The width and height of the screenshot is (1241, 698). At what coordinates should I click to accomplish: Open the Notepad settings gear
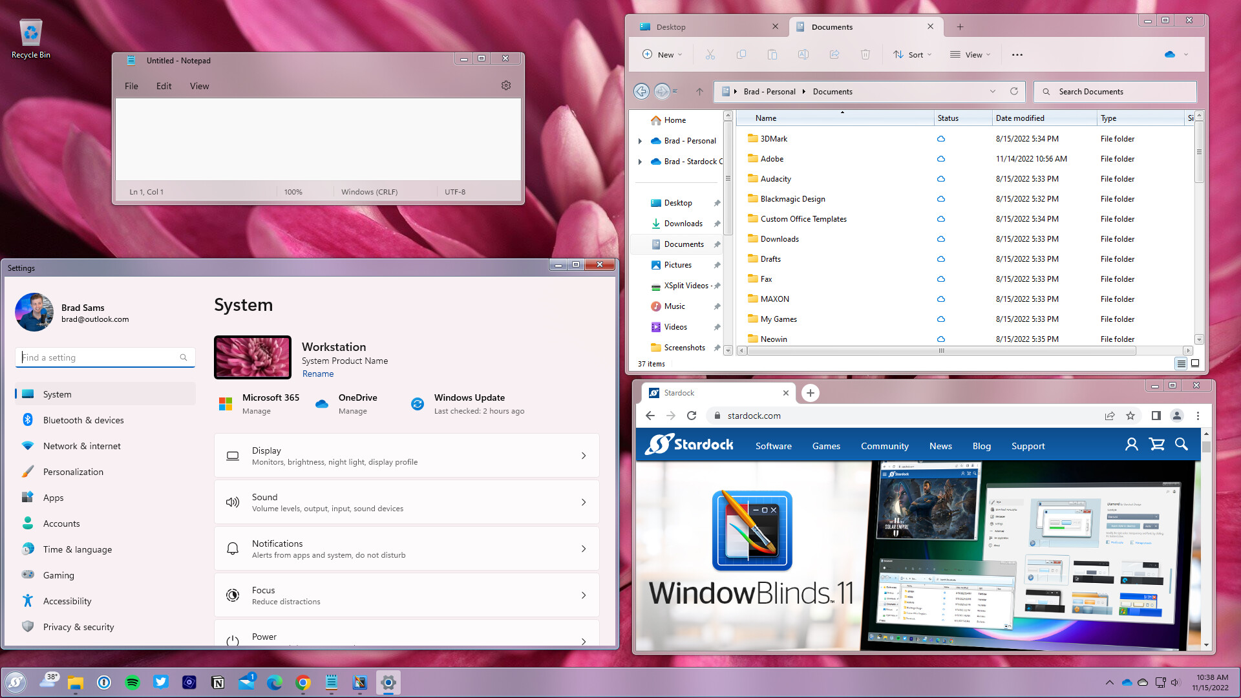pos(506,85)
